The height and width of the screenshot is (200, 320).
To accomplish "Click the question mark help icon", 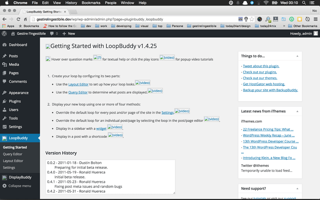I will tap(97, 58).
